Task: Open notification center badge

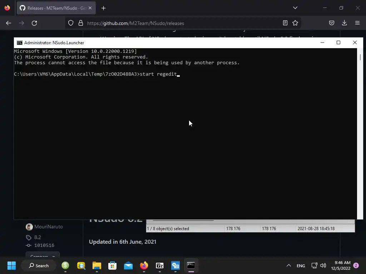Action: (356, 265)
